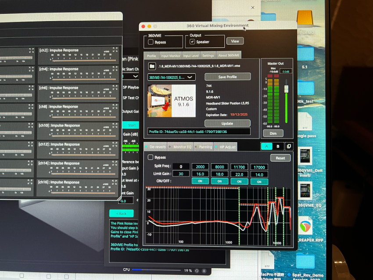Enable the 360VME Bypass checkbox
The height and width of the screenshot is (280, 373).
151,42
